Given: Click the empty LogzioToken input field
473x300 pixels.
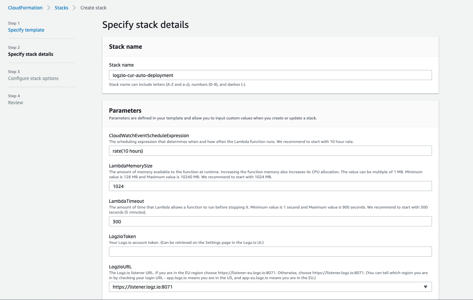Looking at the screenshot, I should tap(270, 252).
